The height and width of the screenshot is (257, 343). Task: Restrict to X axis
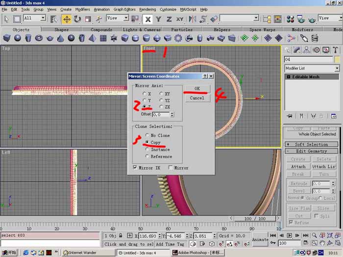[147, 19]
